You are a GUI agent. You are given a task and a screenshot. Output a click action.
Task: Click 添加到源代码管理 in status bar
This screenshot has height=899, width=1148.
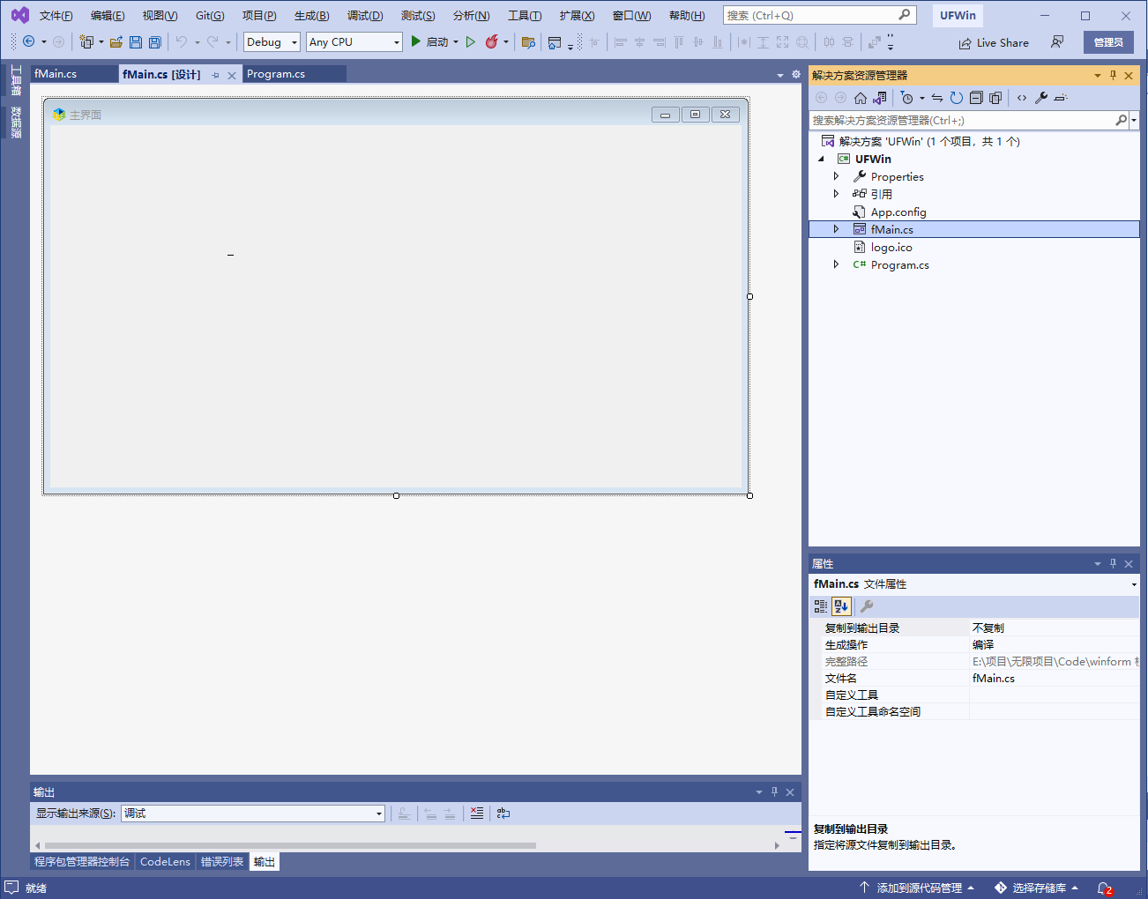coord(917,888)
